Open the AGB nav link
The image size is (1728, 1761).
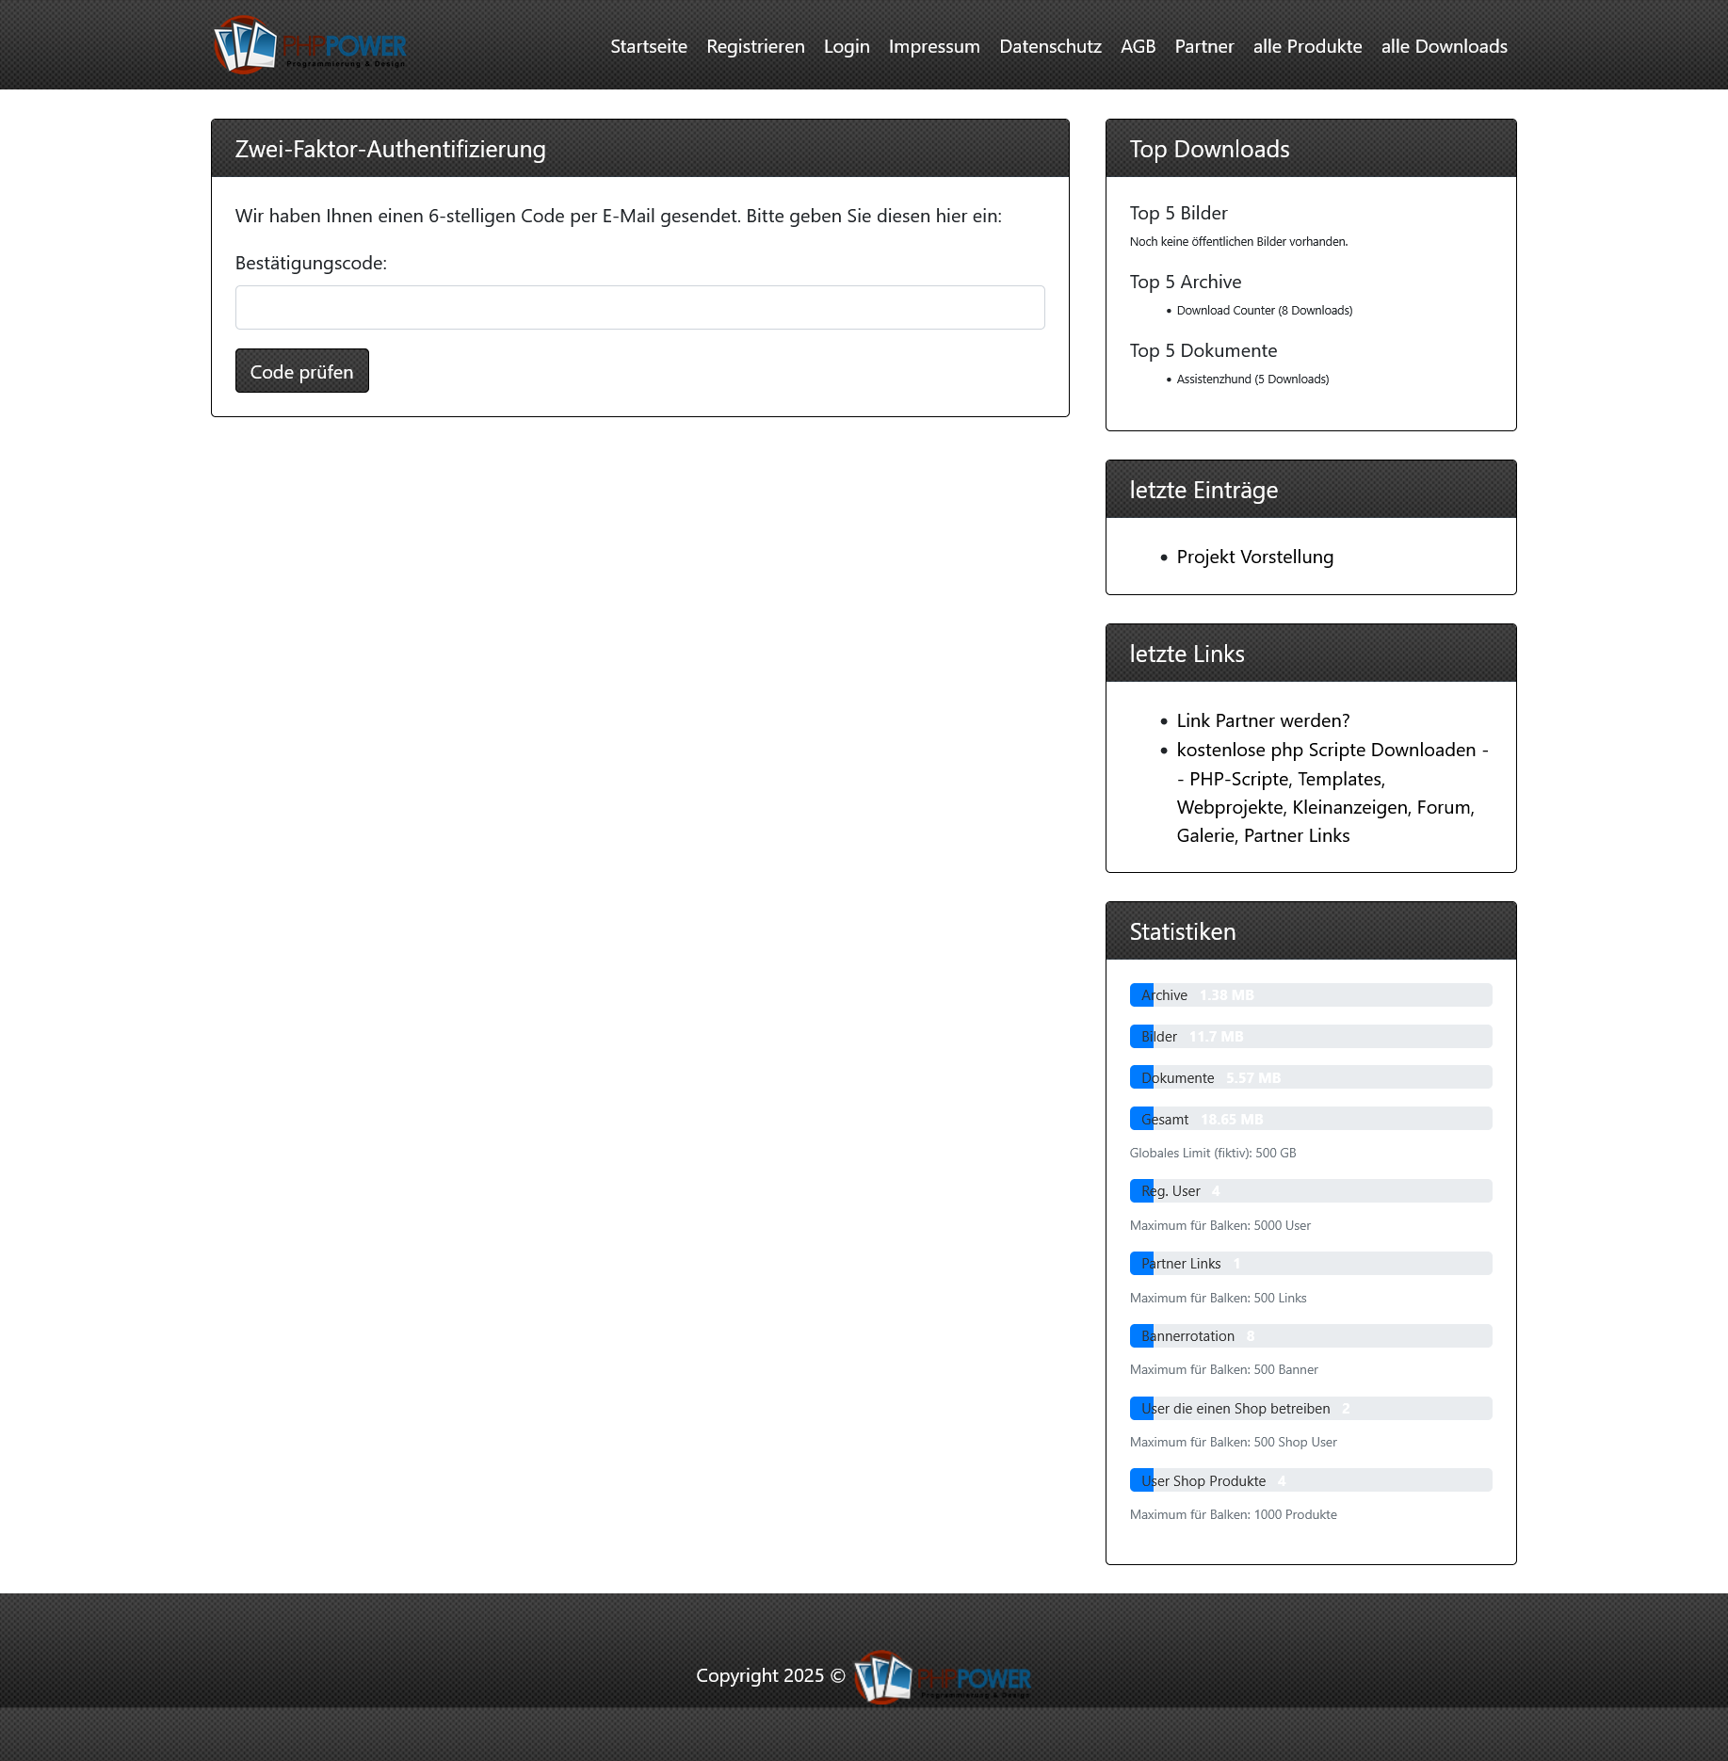click(1138, 46)
